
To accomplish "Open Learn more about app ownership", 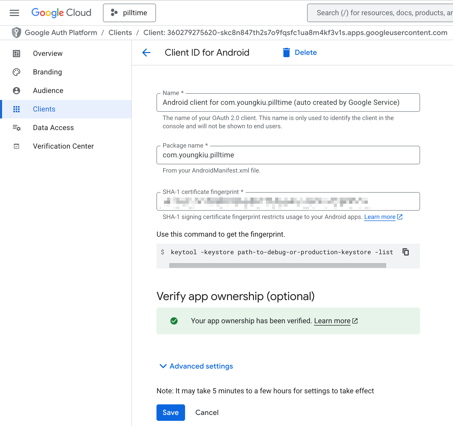I will pos(336,321).
